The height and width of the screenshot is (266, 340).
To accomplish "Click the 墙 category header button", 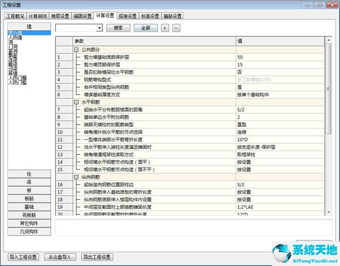I will 29,27.
